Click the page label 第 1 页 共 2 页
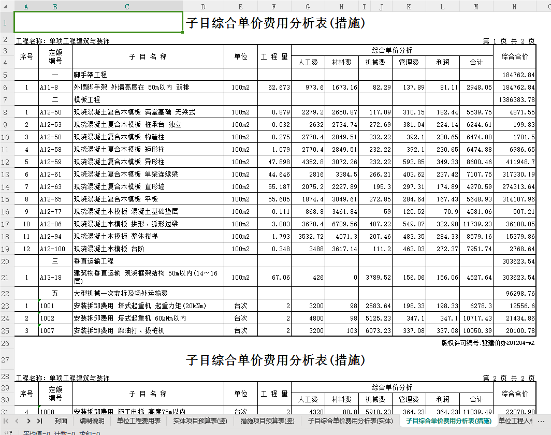The height and width of the screenshot is (435, 551). (509, 41)
